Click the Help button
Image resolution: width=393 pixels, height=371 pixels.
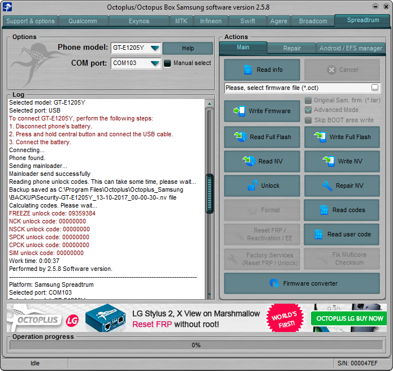click(188, 48)
